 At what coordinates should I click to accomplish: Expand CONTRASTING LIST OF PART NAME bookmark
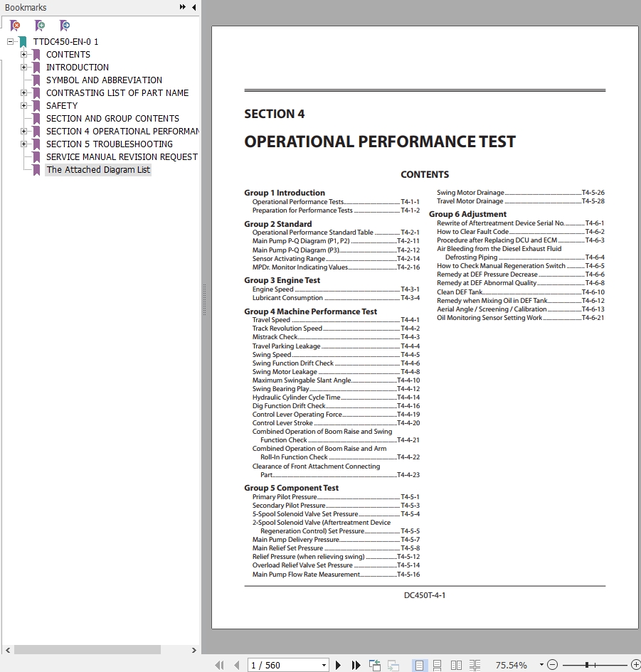point(24,92)
